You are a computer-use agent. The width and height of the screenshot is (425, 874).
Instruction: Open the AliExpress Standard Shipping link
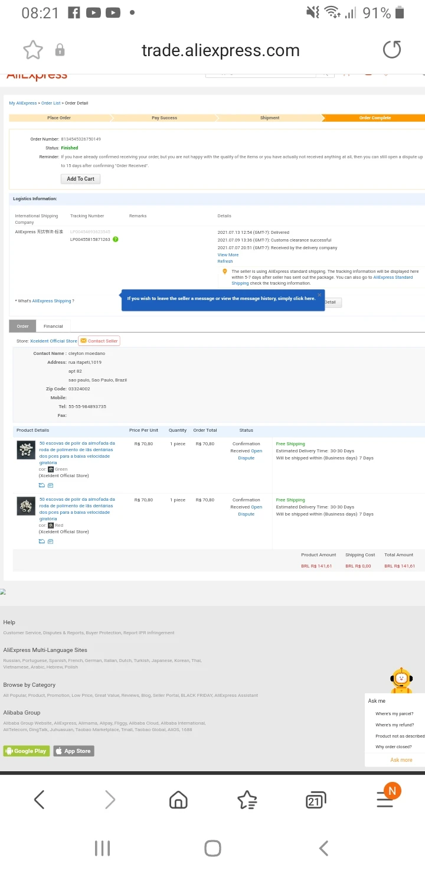point(322,281)
